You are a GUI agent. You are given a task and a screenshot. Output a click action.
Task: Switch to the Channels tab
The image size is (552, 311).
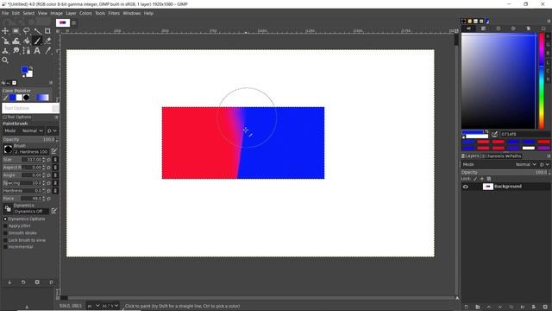pos(492,155)
